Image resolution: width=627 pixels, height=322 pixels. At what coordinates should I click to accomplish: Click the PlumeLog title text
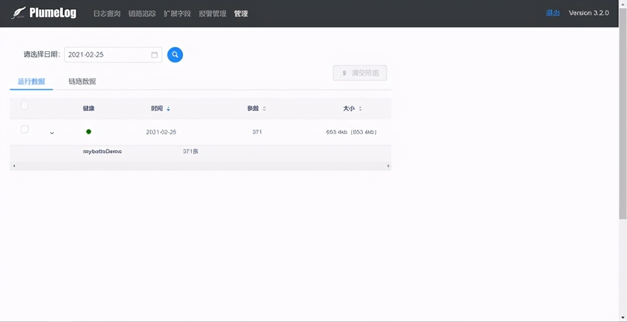click(53, 13)
